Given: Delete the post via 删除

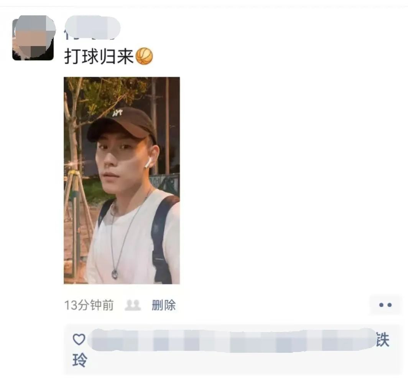Looking at the screenshot, I should coord(164,305).
